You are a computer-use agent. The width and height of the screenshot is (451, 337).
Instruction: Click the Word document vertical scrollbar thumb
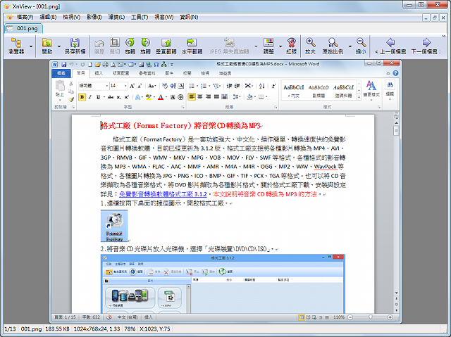[396, 131]
